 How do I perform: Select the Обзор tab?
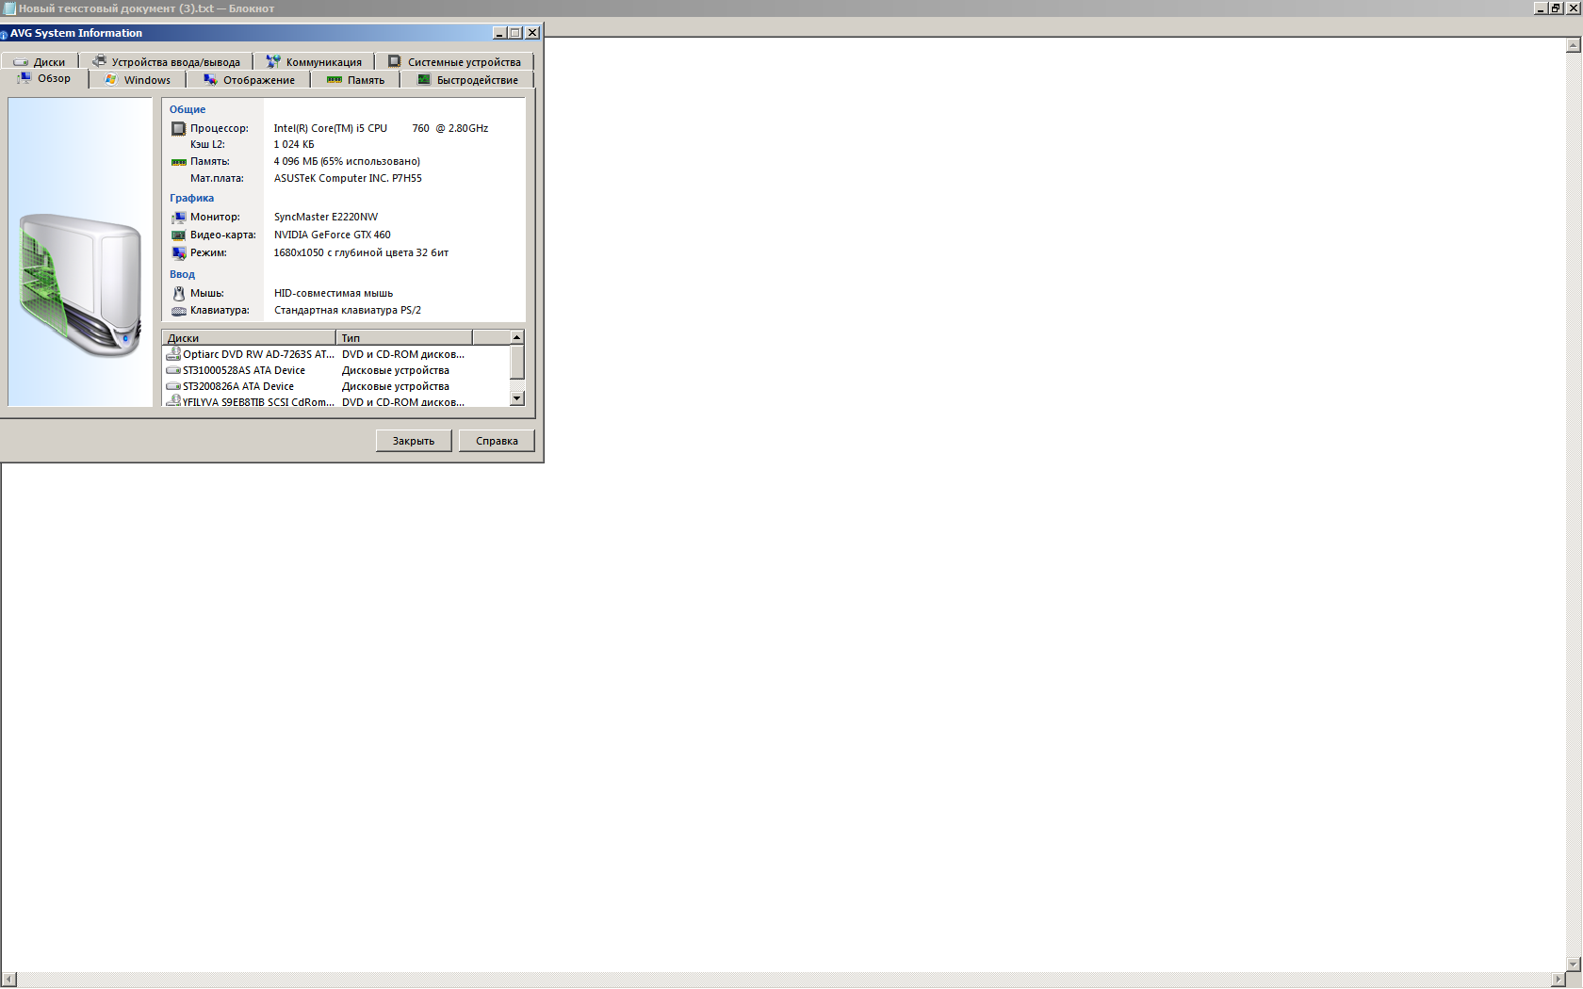click(x=44, y=79)
